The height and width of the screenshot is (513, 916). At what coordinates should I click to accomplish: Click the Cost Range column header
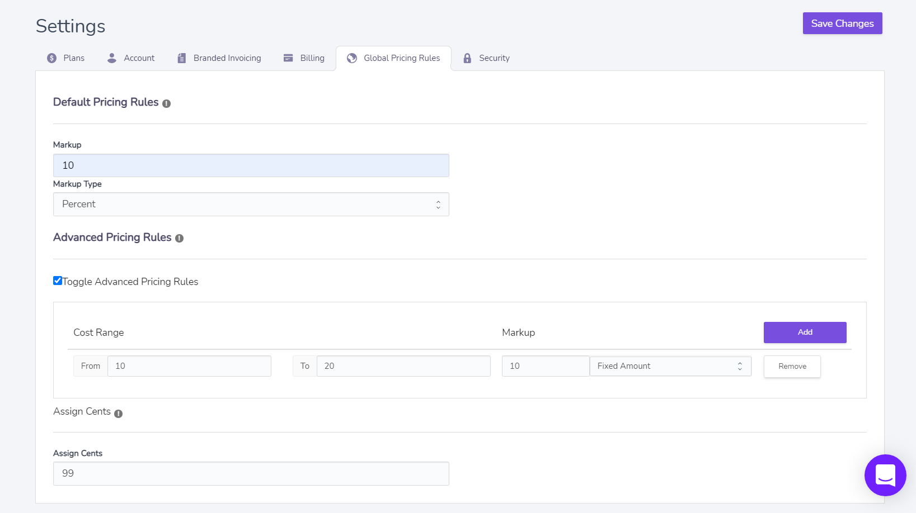click(x=98, y=332)
